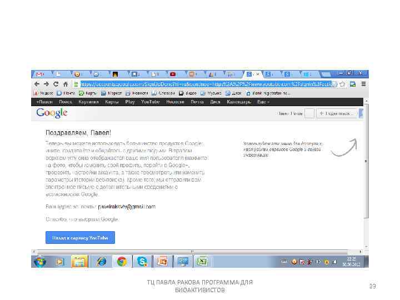Switch to Chrome in the taskbar
The width and height of the screenshot is (400, 300).
(122, 262)
